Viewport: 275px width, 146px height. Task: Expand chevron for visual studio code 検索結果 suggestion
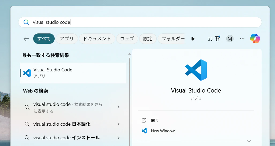[x=119, y=107]
